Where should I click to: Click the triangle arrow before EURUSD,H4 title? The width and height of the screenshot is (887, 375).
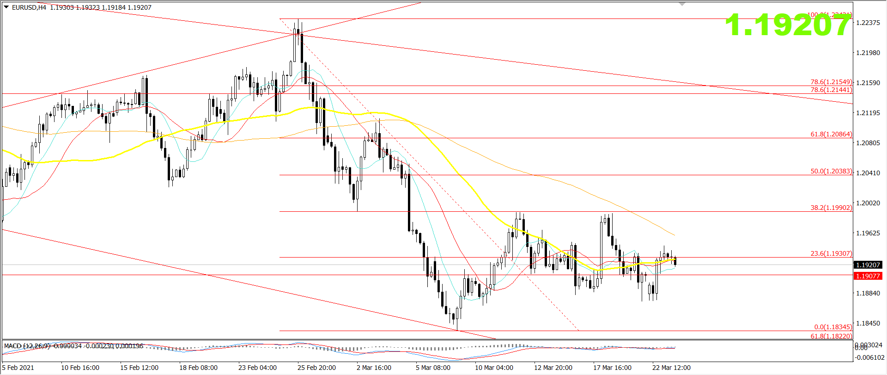[6, 7]
